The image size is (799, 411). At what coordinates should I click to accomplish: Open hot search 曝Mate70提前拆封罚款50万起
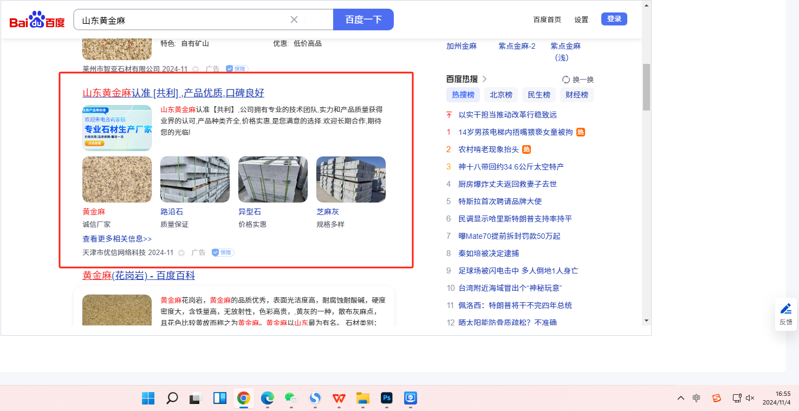pos(509,236)
